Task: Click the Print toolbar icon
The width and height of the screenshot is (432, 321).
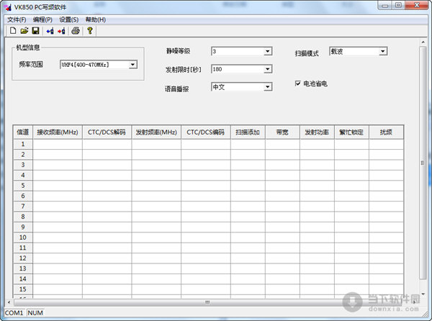Action: (75, 31)
